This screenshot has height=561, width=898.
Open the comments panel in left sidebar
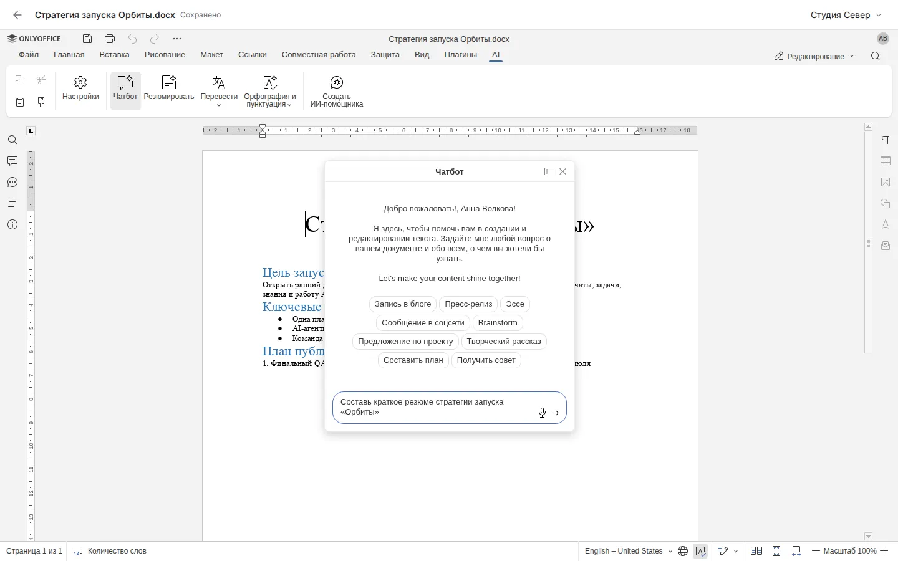12,161
